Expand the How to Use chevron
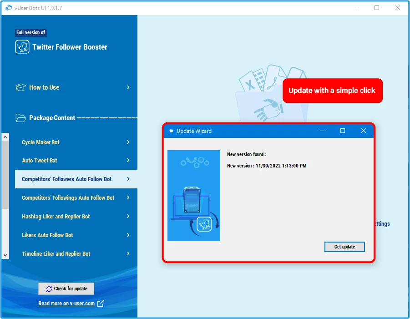 click(x=128, y=87)
